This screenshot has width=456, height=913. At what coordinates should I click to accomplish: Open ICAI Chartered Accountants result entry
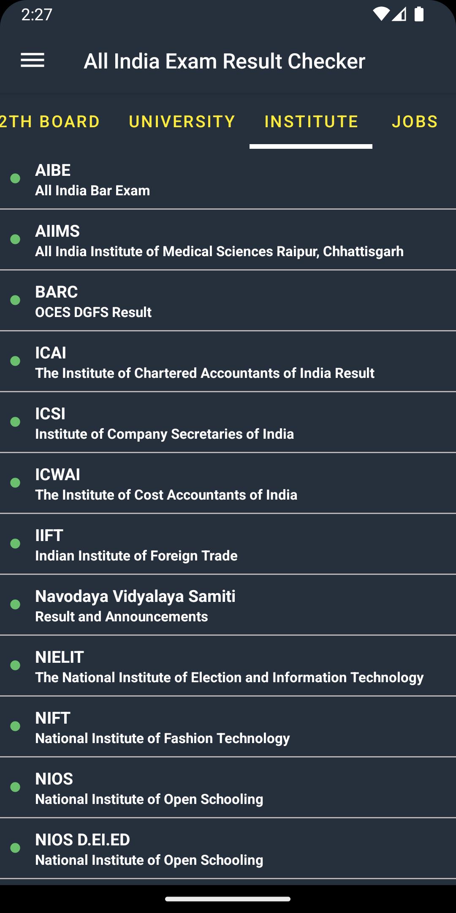tap(228, 361)
